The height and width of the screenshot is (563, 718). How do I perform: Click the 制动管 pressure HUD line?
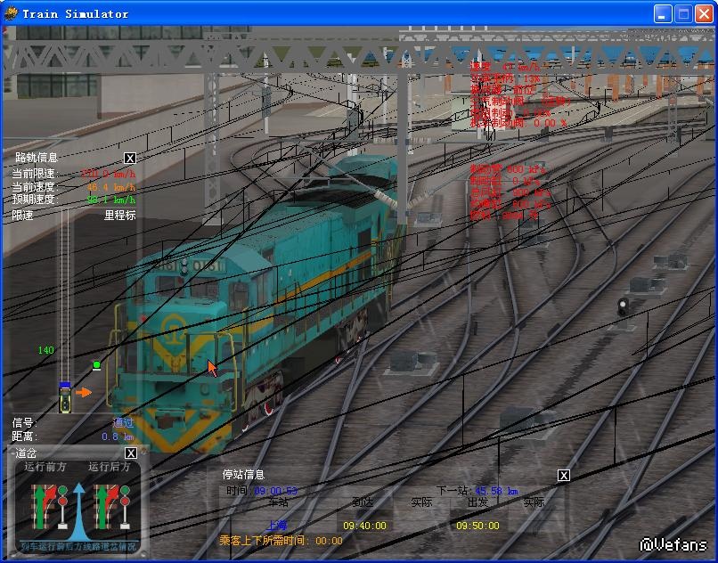click(x=508, y=169)
